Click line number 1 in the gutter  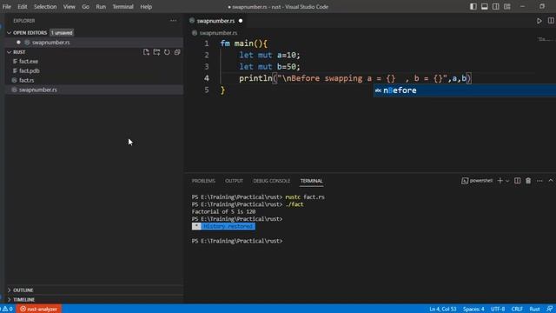(207, 43)
